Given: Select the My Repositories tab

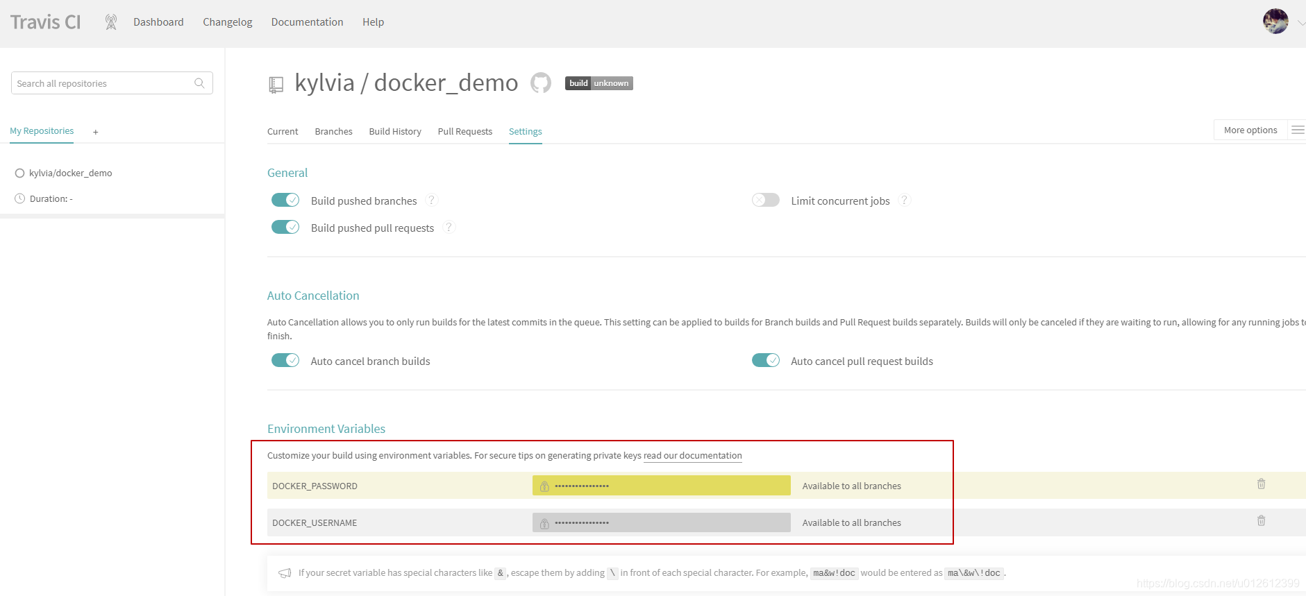Looking at the screenshot, I should coord(42,131).
